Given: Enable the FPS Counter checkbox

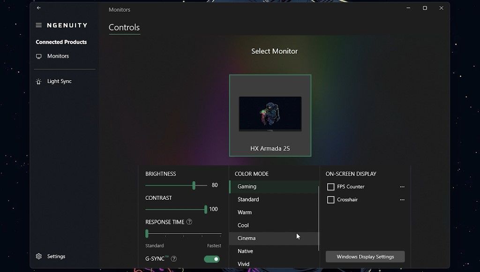Looking at the screenshot, I should coord(330,187).
